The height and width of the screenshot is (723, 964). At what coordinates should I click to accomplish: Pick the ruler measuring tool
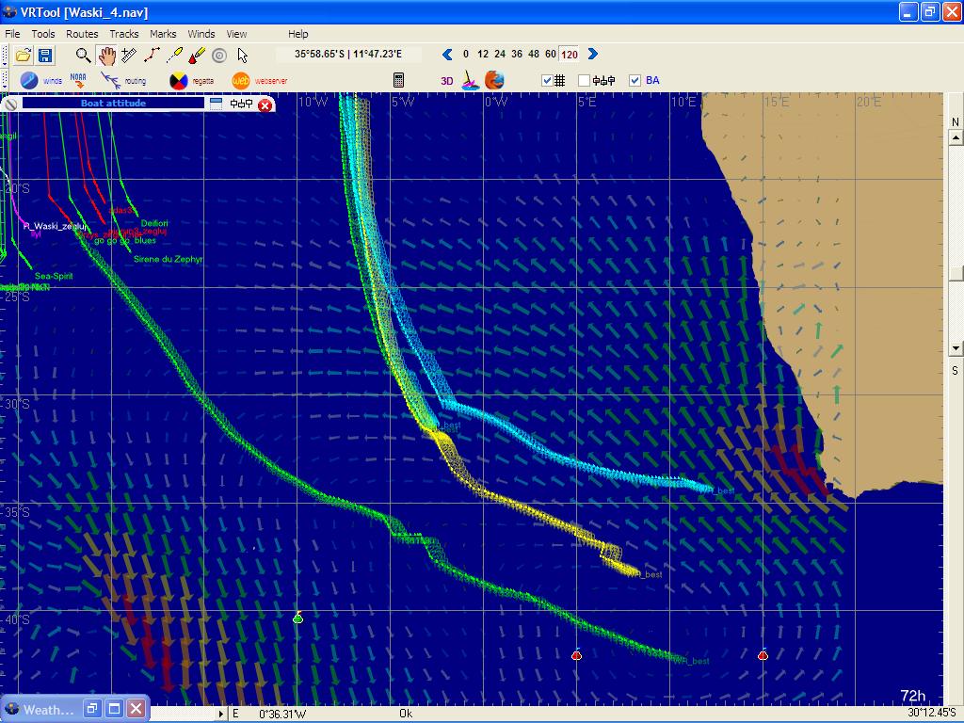[129, 56]
